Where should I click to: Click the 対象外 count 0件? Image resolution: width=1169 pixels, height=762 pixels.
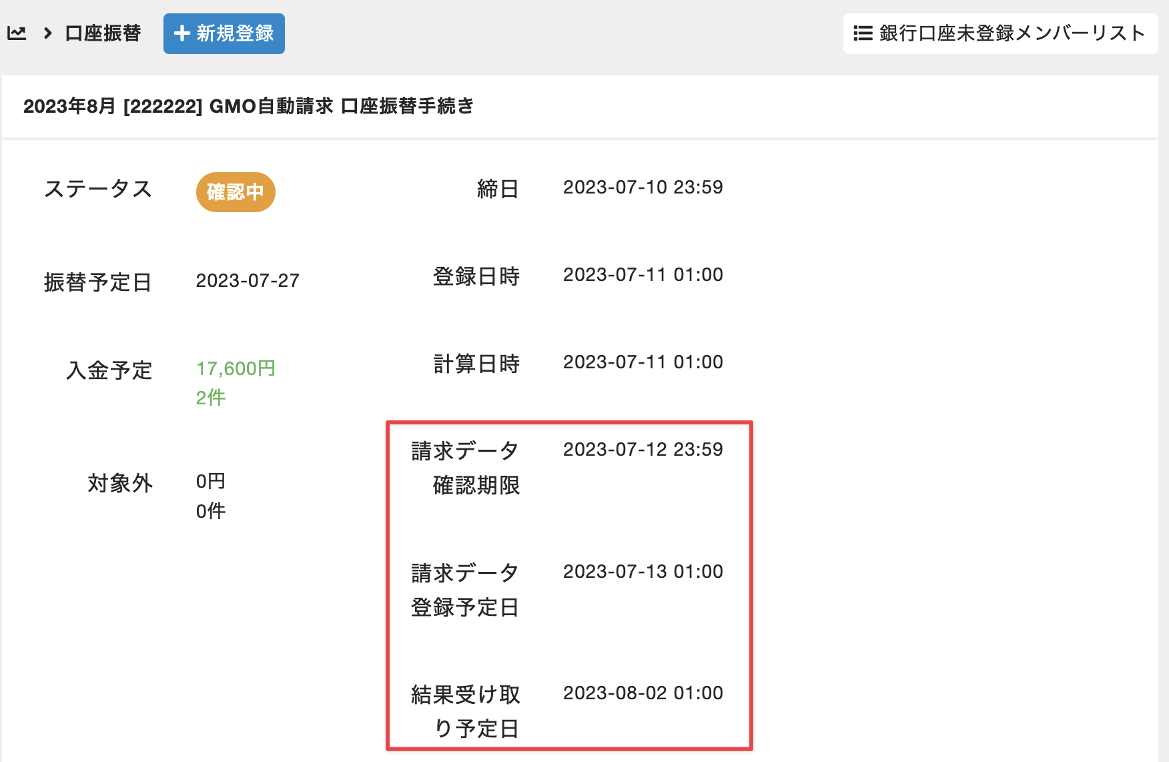click(211, 511)
